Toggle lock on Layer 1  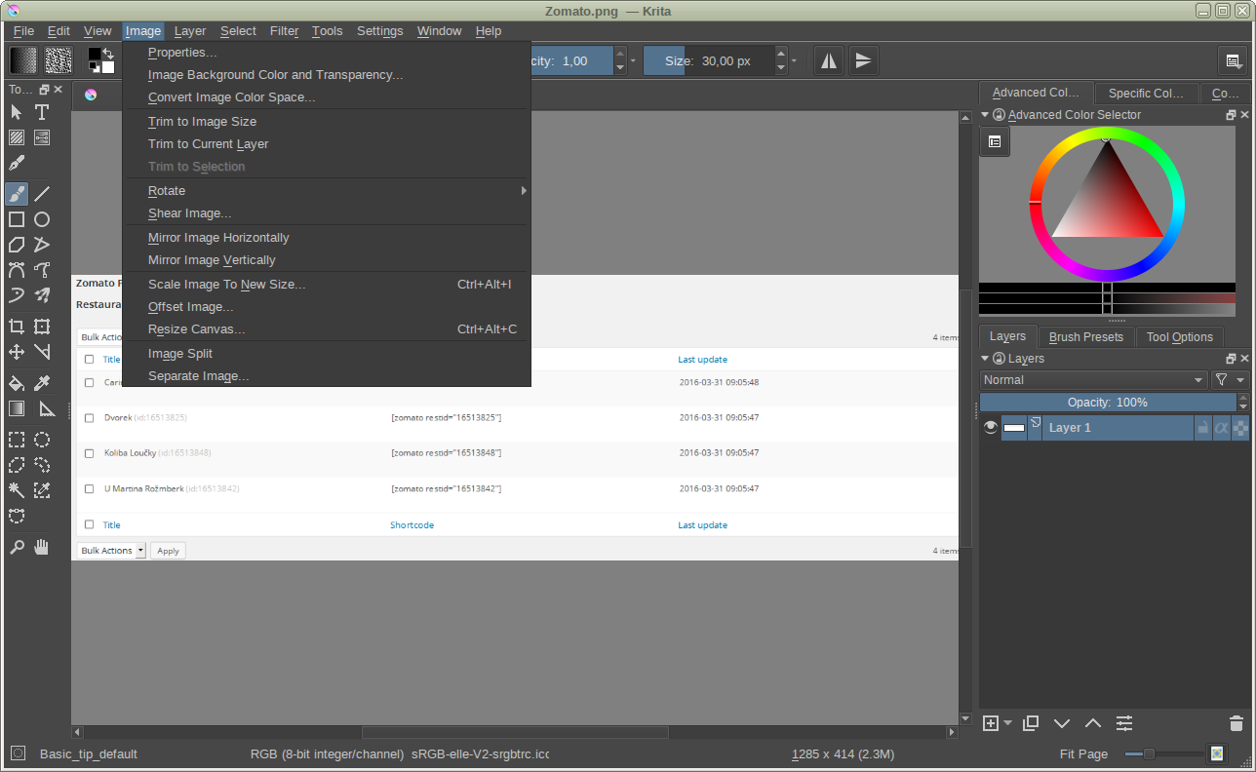coord(1202,428)
